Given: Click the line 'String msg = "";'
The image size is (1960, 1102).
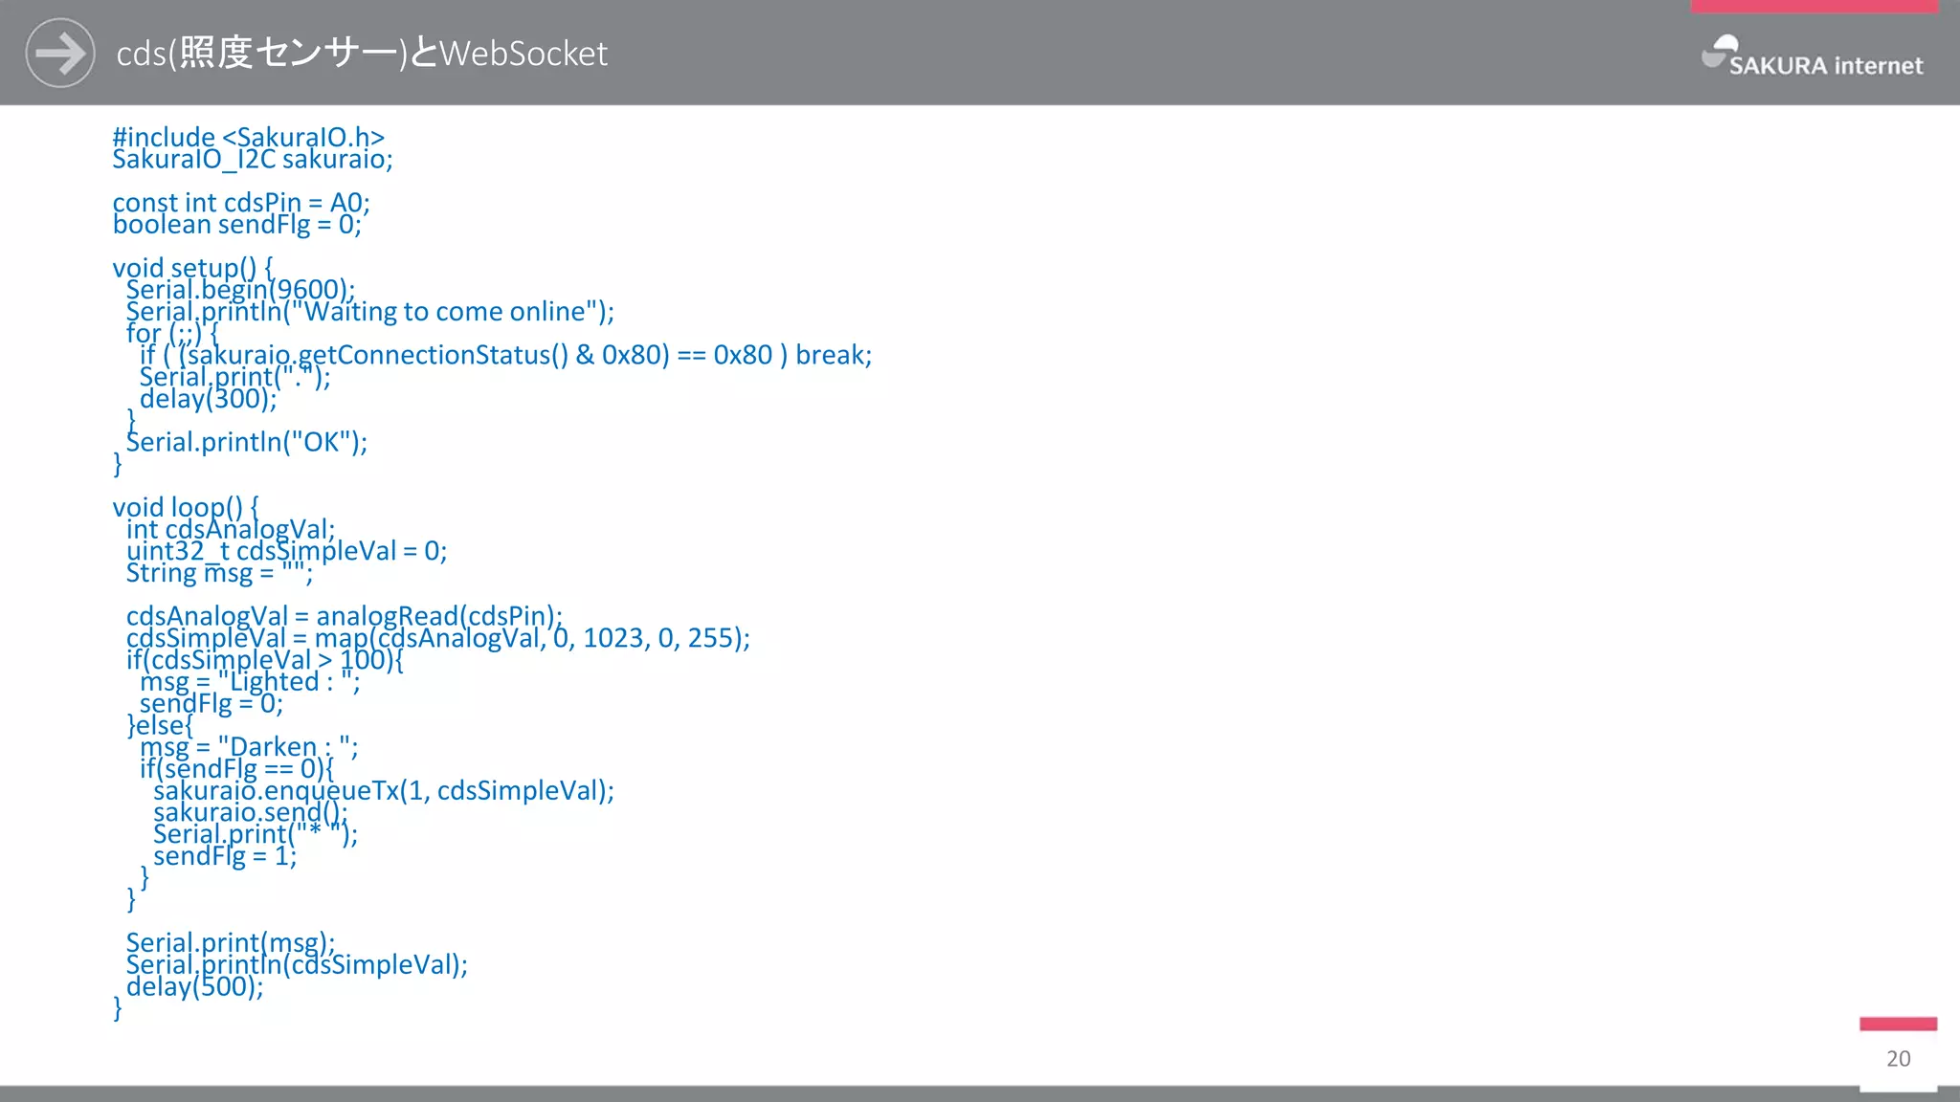Looking at the screenshot, I should pos(219,572).
